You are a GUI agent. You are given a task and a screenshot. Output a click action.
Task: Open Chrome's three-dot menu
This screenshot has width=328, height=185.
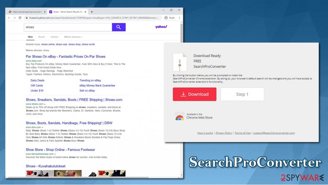click(x=179, y=18)
